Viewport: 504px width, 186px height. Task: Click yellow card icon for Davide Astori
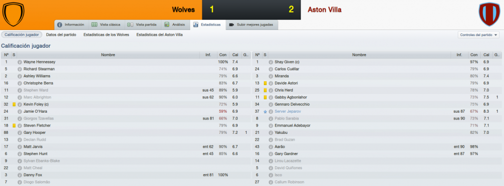[x=265, y=83]
